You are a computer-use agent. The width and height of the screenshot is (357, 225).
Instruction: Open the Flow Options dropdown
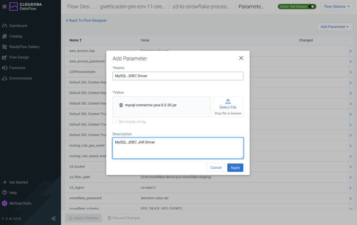(x=337, y=6)
